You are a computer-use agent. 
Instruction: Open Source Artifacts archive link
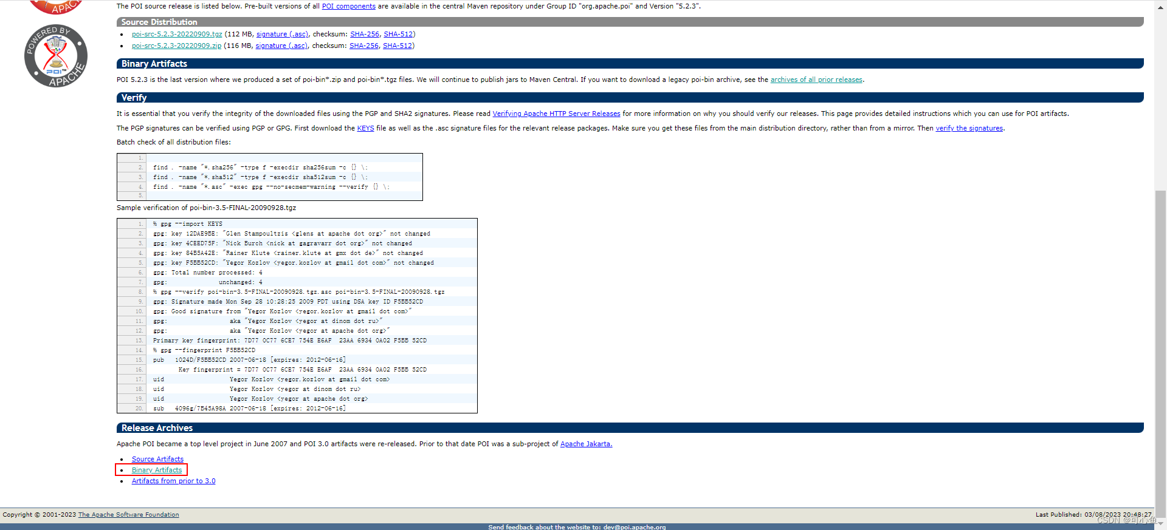[x=157, y=459]
